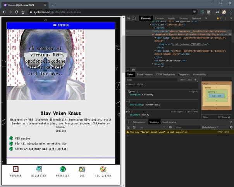Open the Event Listeners pane
Image resolution: width=234 pixels, height=187 pixels.
coord(145,75)
